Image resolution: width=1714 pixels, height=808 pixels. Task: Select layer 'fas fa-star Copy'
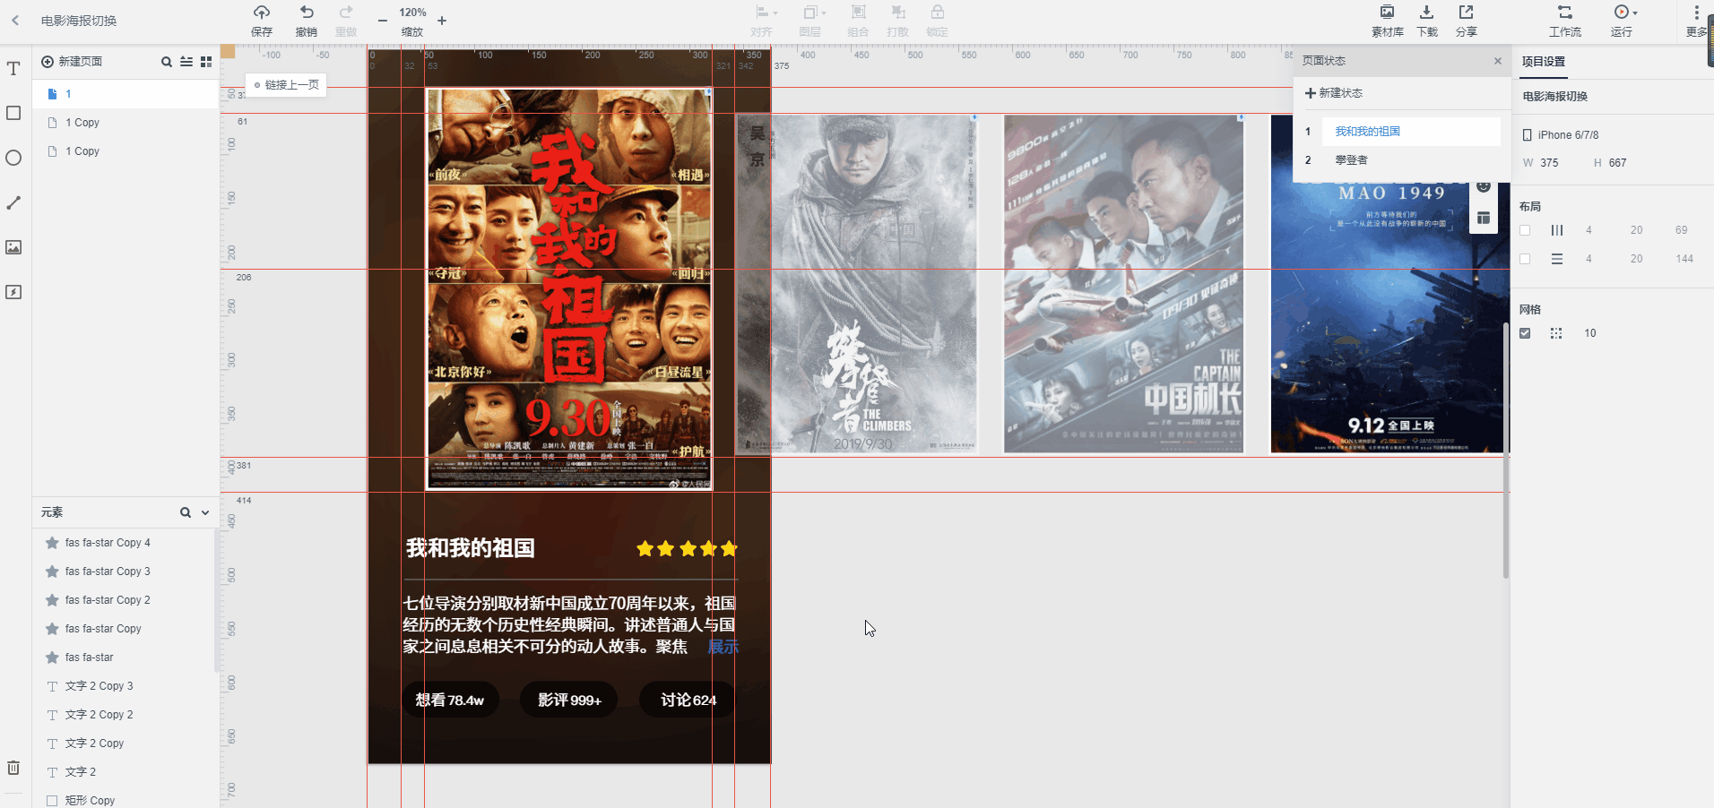pos(126,629)
